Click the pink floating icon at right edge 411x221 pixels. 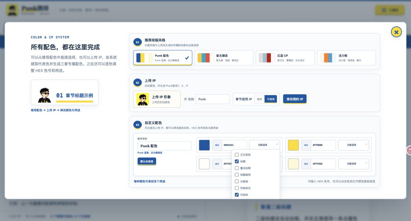tap(409, 150)
